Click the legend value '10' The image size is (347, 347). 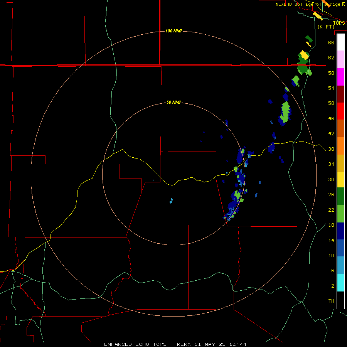pos(331,256)
